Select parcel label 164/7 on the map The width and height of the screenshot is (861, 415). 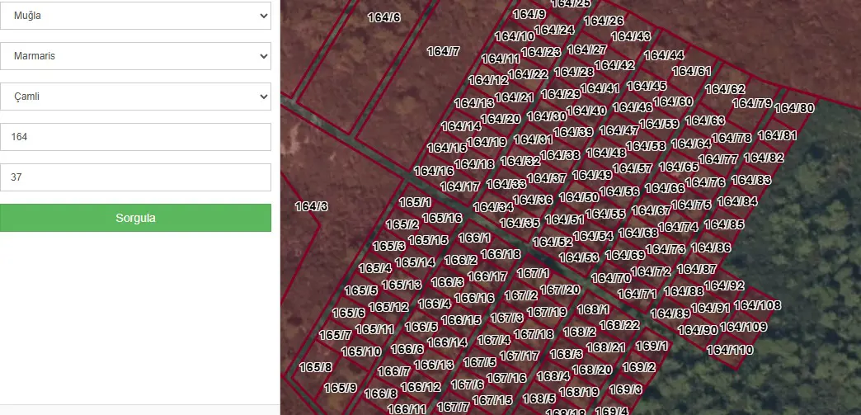click(443, 52)
